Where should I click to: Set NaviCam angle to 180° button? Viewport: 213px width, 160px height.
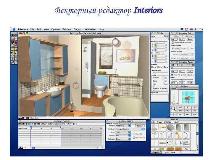pyautogui.click(x=188, y=114)
